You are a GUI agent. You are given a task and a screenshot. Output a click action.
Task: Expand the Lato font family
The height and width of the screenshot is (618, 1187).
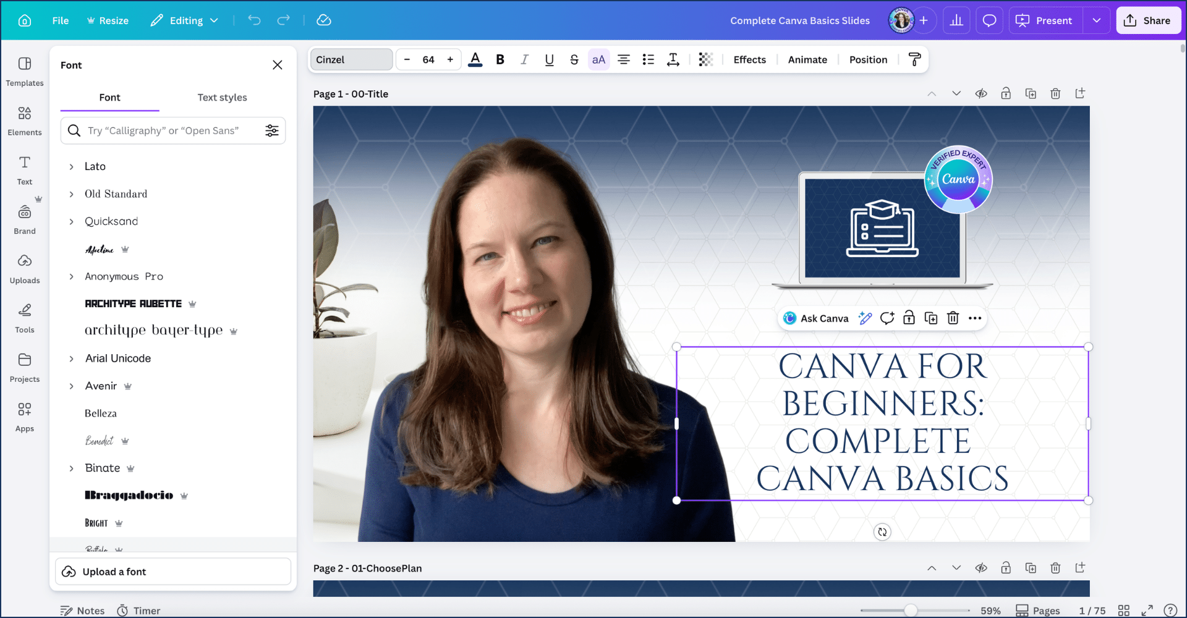point(72,167)
